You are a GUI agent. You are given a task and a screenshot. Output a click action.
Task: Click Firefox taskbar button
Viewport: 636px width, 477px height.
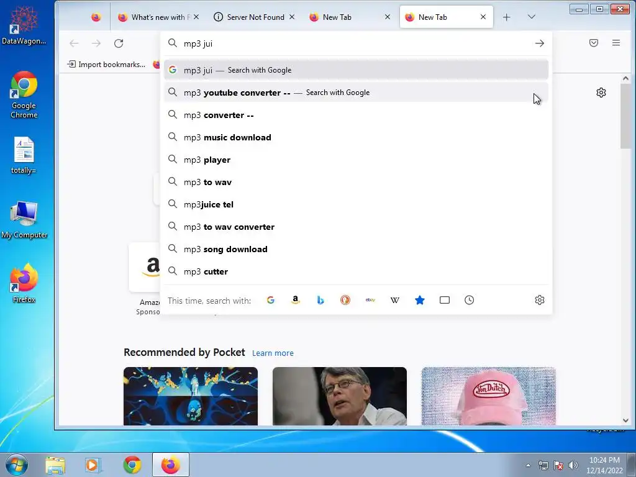[x=171, y=465]
